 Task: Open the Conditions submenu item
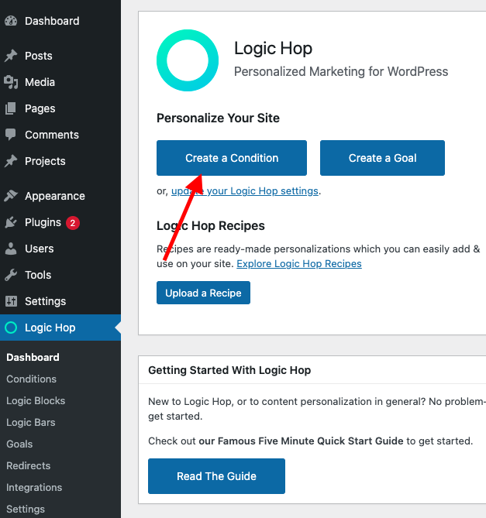click(x=32, y=379)
